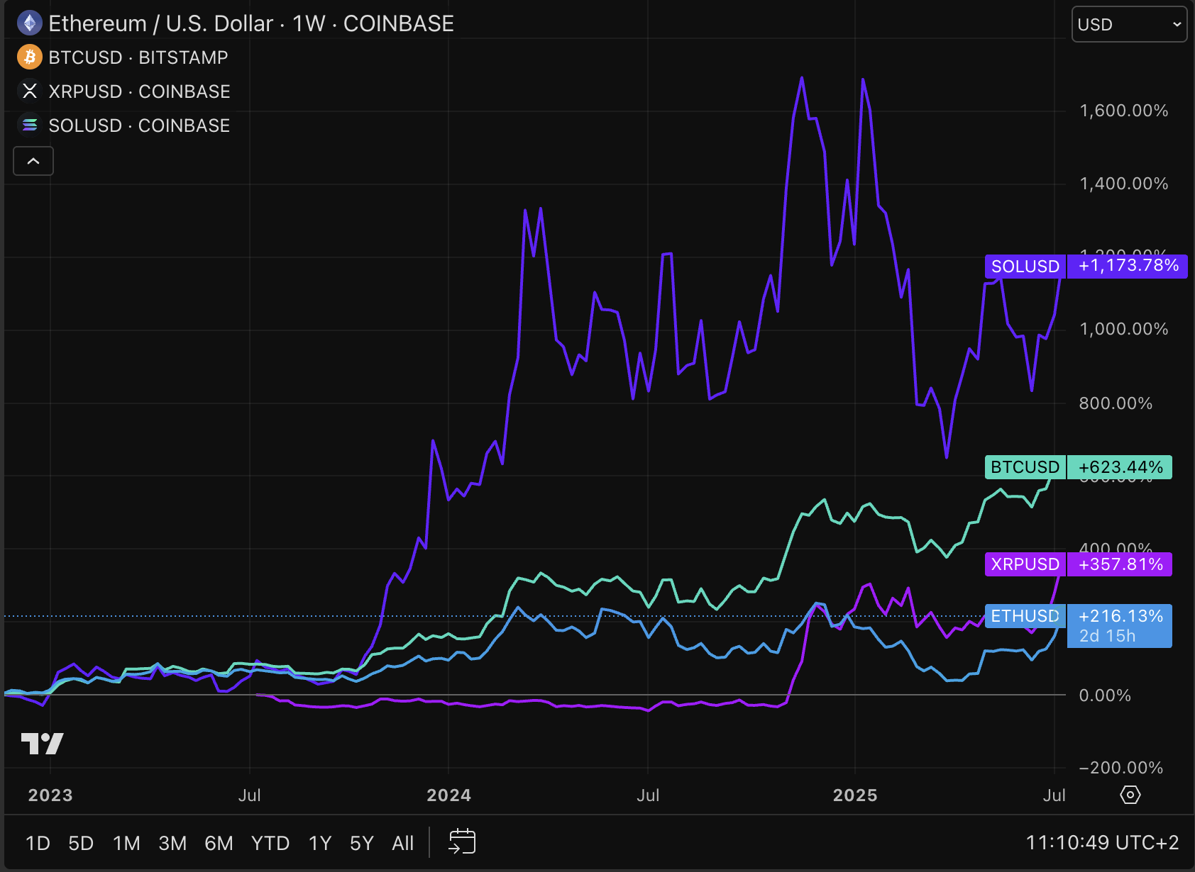Screen dimensions: 1195x872
Task: Open the USD currency dropdown
Action: pos(1128,25)
